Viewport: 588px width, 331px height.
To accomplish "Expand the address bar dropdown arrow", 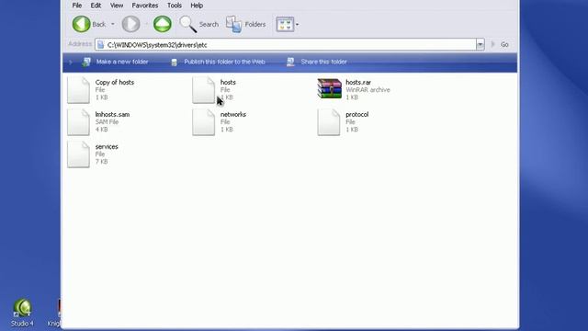I will pos(480,45).
